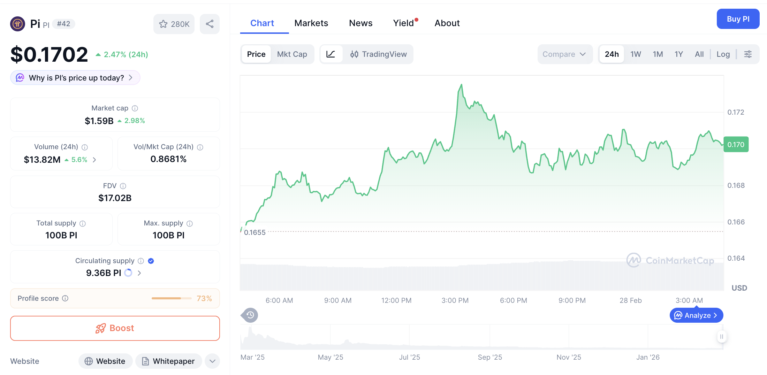Pause the mini chart animation
767x375 pixels.
pos(722,337)
